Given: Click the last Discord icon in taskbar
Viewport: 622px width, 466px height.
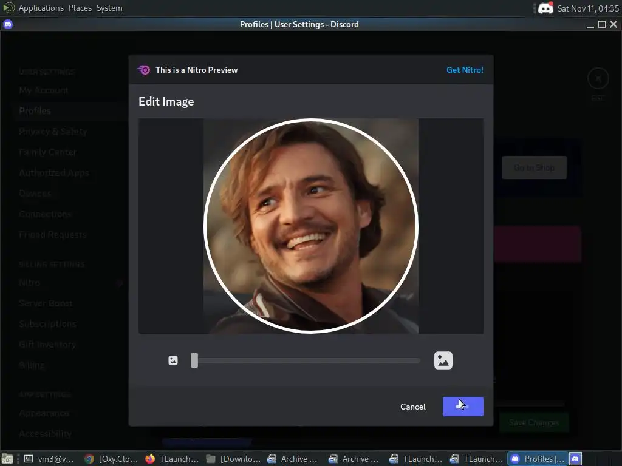Looking at the screenshot, I should pos(576,459).
